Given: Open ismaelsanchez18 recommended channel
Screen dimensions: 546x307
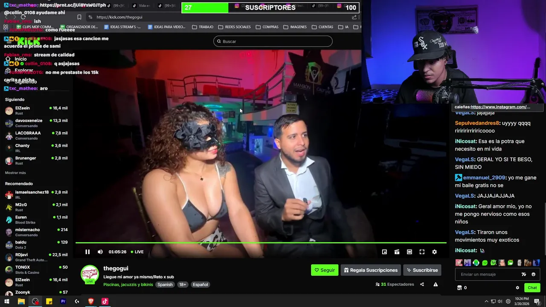Looking at the screenshot, I should pyautogui.click(x=36, y=195).
